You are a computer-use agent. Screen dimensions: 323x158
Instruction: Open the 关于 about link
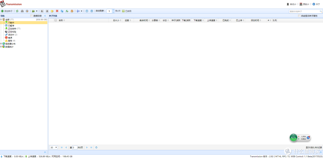(x=316, y=4)
